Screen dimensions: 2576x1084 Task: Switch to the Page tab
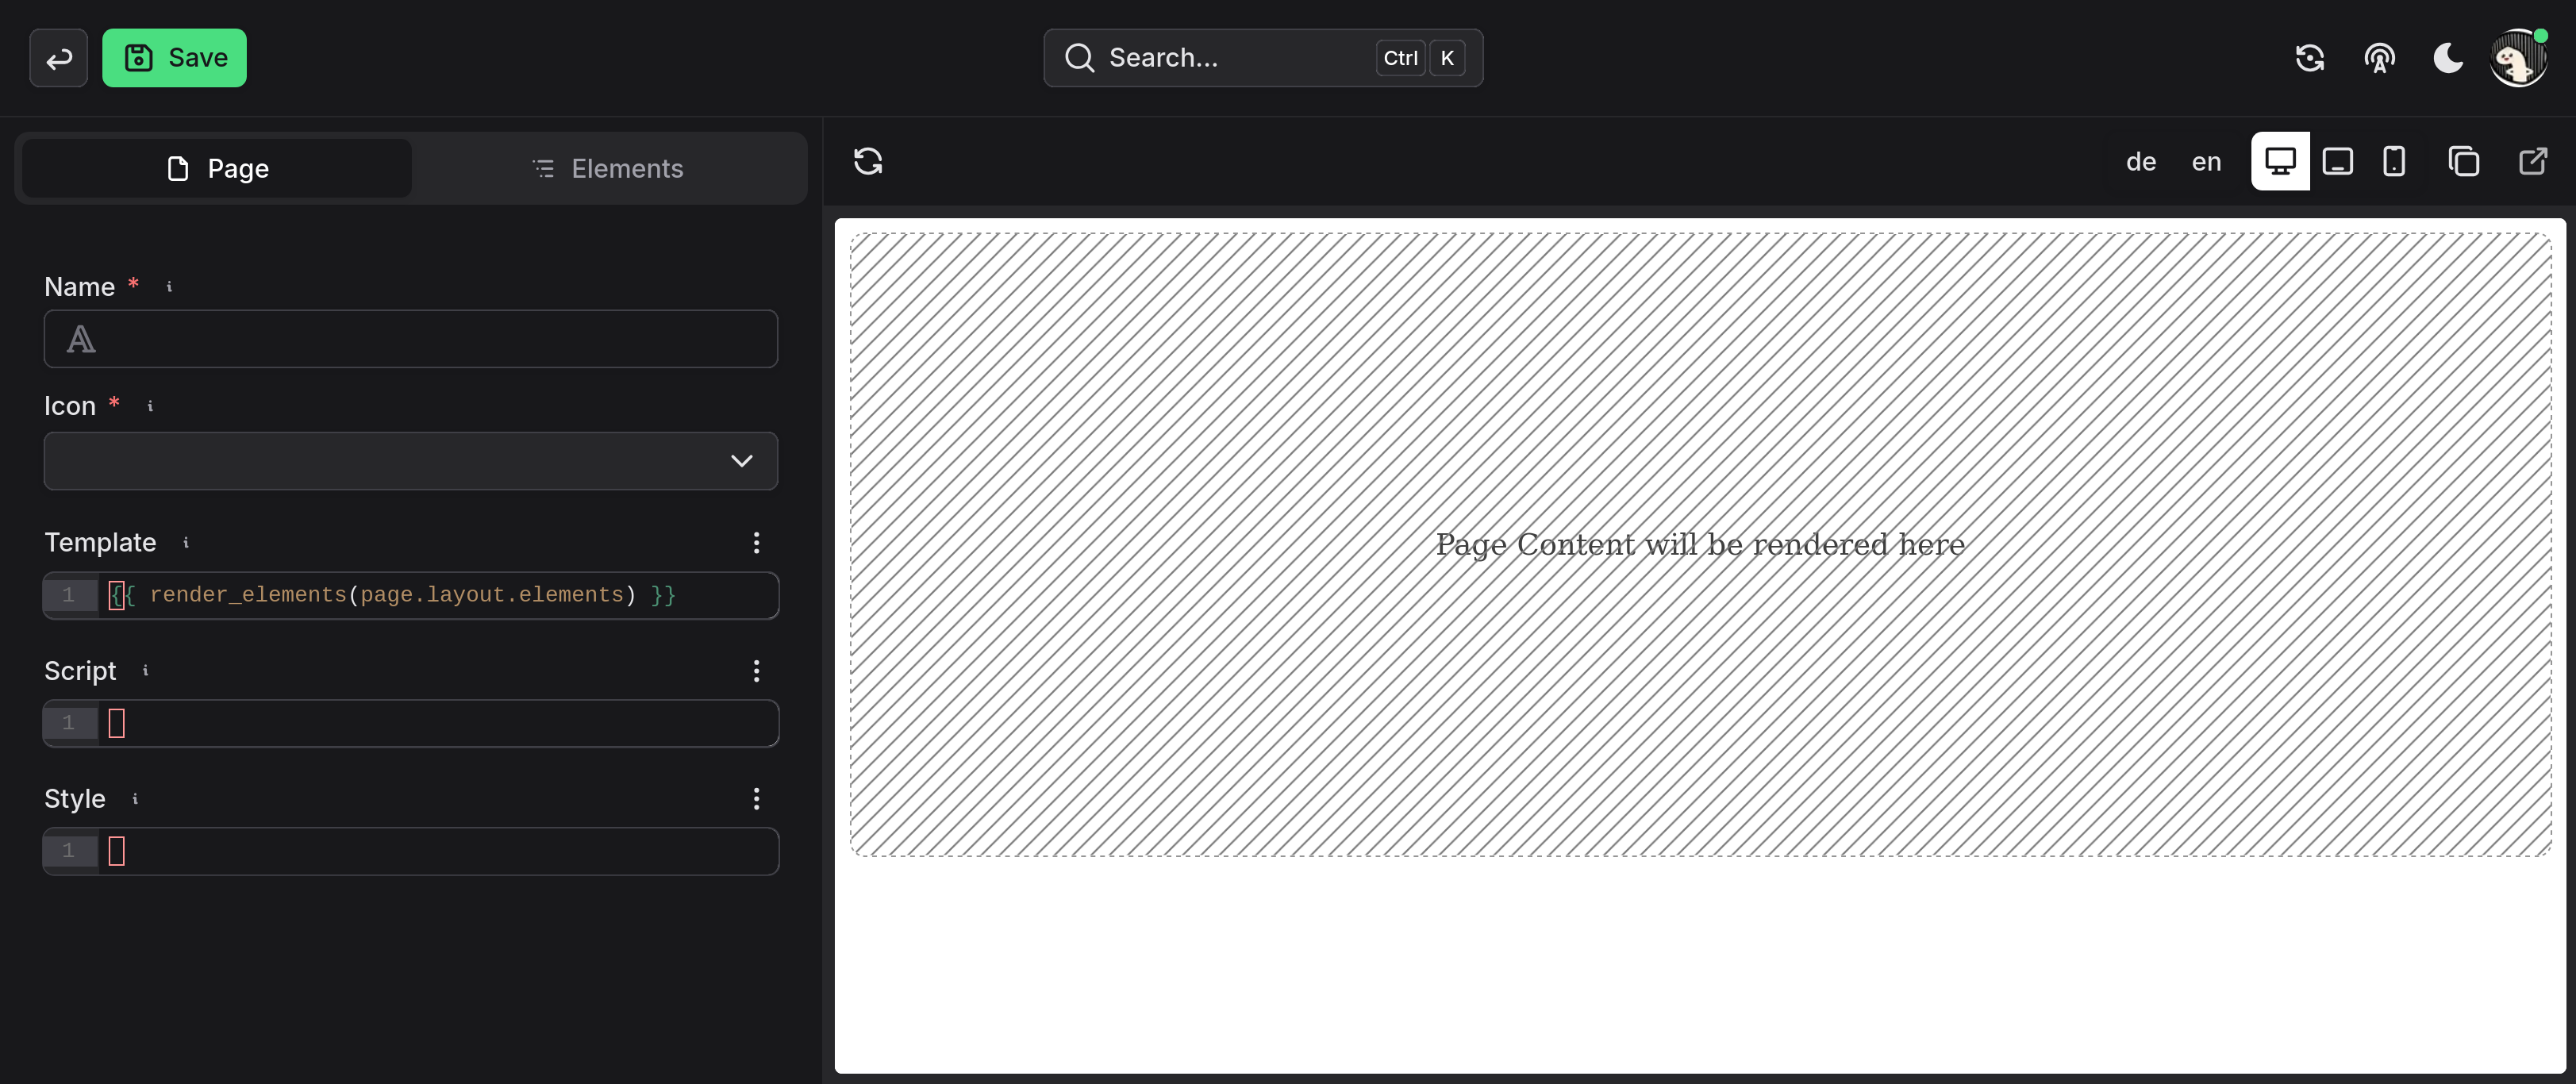point(217,168)
